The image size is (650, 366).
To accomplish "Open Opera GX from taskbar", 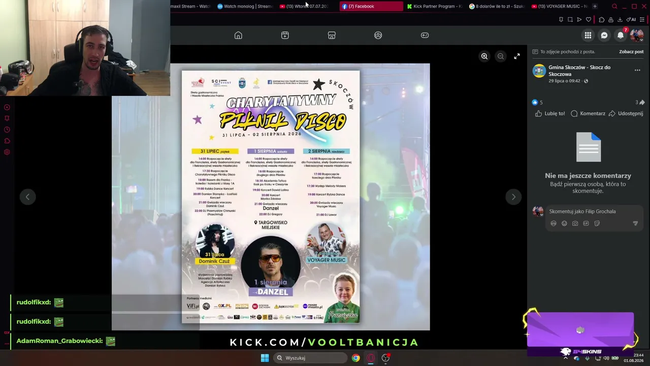I will click(x=371, y=358).
